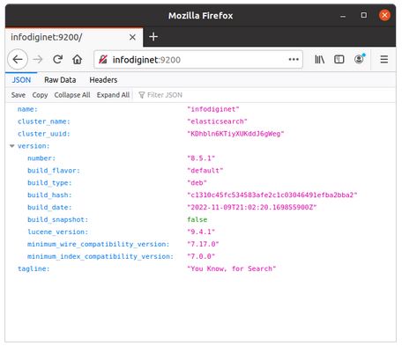Click the URL address bar
The height and width of the screenshot is (353, 402).
[198, 60]
